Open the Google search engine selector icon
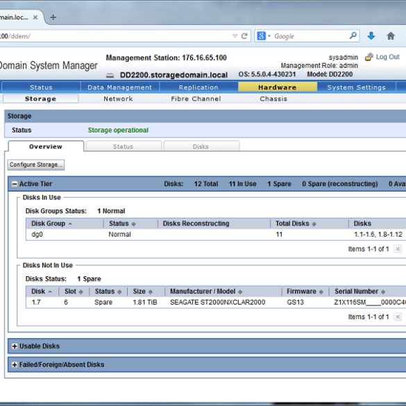The width and height of the screenshot is (406, 406). point(261,36)
